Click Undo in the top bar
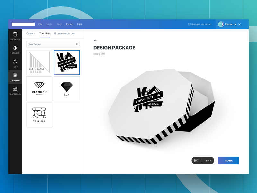This screenshot has width=257, height=193. 49,24
